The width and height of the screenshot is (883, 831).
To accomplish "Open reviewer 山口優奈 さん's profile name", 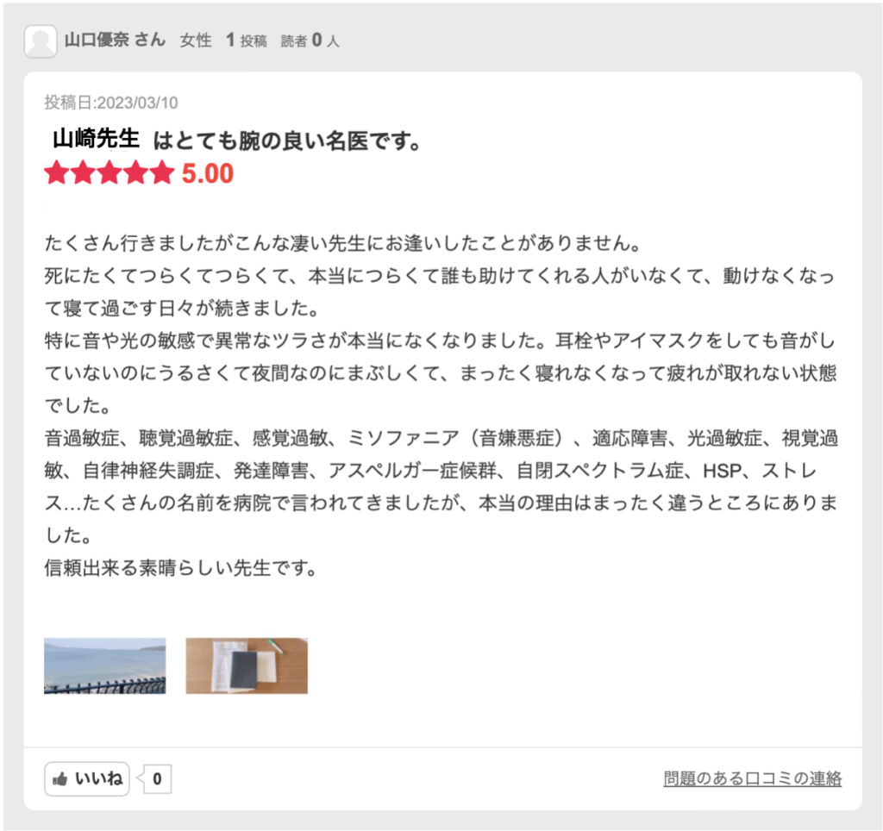I will click(x=115, y=41).
